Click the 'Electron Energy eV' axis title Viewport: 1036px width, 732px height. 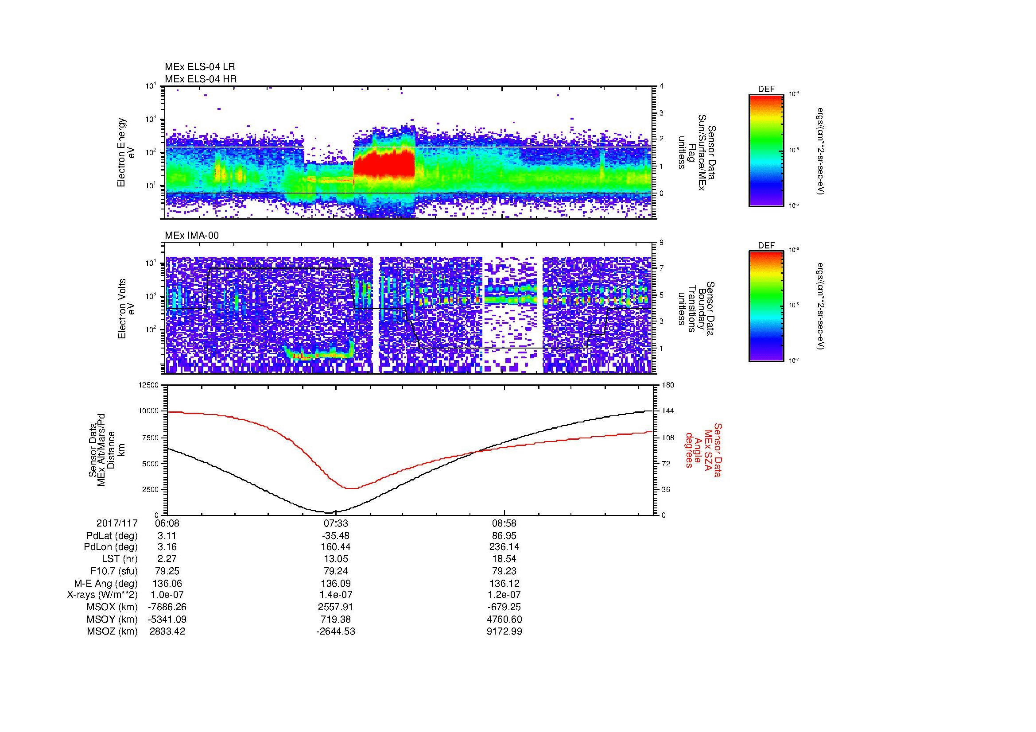[x=126, y=152]
